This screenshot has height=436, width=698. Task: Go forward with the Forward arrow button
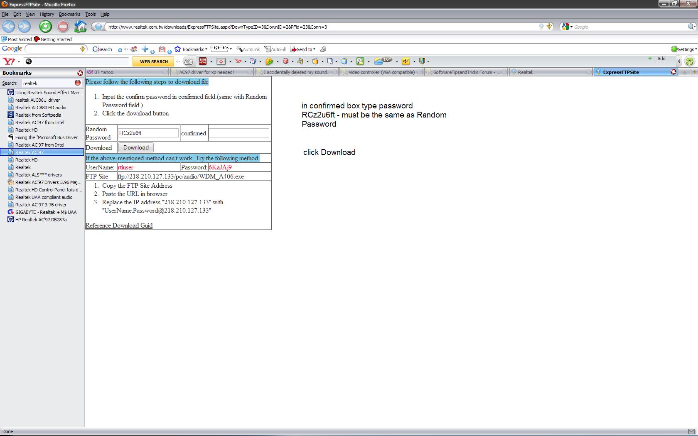(25, 27)
